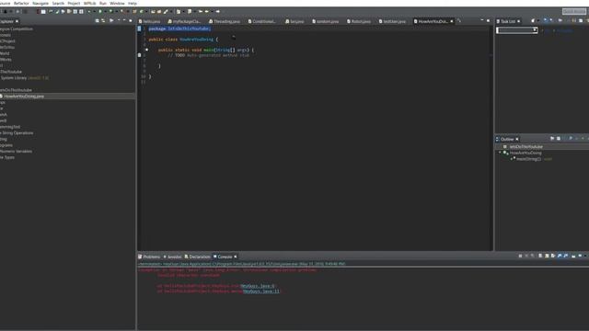Select the JRE System Library entry in Package Explorer
The image size is (589, 331).
[x=25, y=77]
